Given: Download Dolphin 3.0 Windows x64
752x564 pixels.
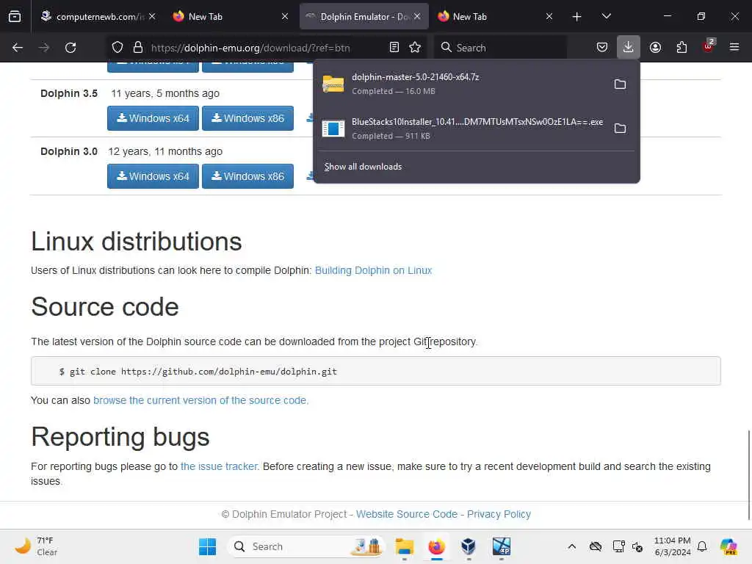Looking at the screenshot, I should click(153, 176).
